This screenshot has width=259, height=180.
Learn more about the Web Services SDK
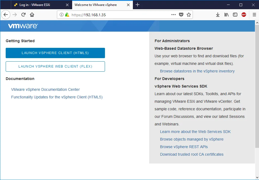coord(195,132)
